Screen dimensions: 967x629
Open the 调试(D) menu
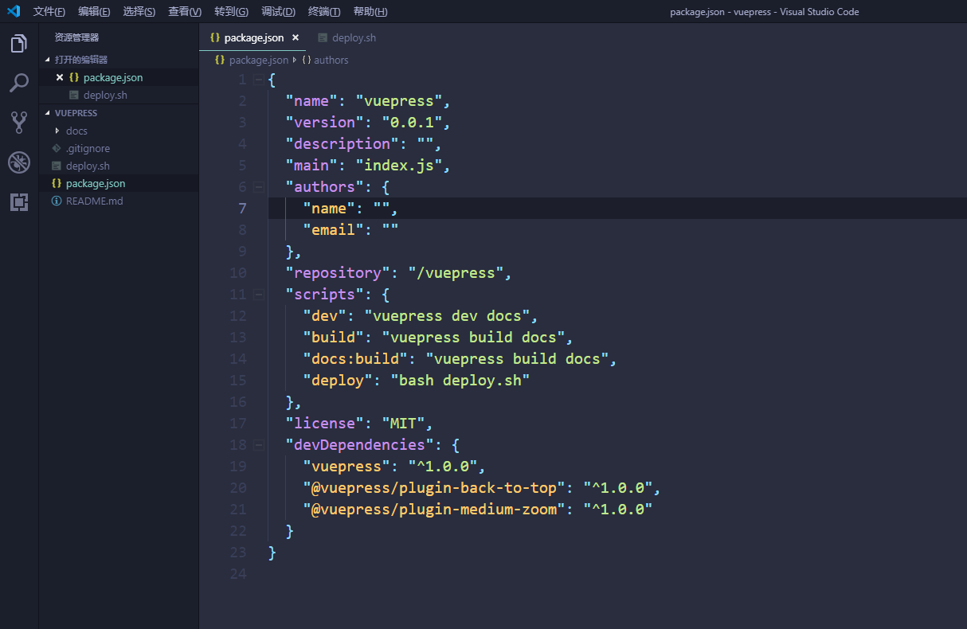tap(278, 11)
